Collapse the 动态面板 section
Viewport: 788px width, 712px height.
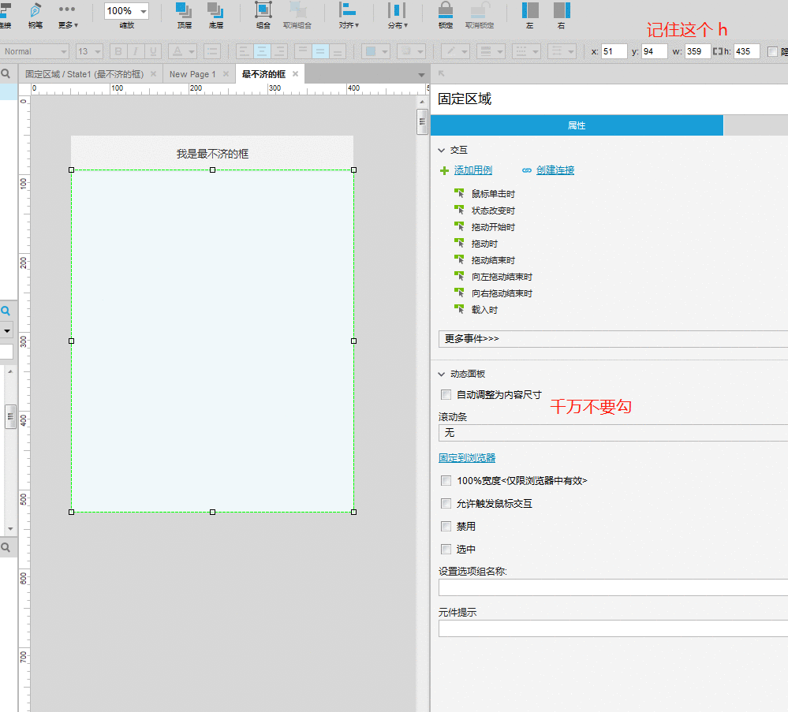tap(441, 375)
